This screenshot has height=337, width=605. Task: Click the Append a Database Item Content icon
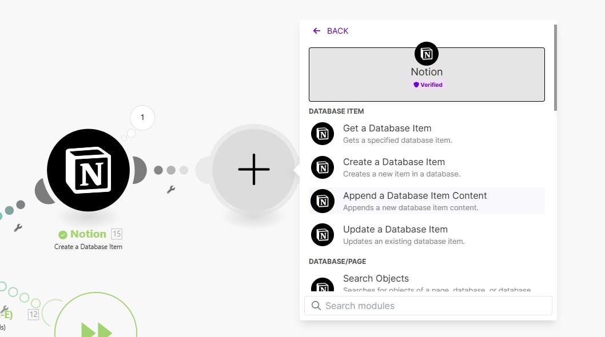pos(323,201)
